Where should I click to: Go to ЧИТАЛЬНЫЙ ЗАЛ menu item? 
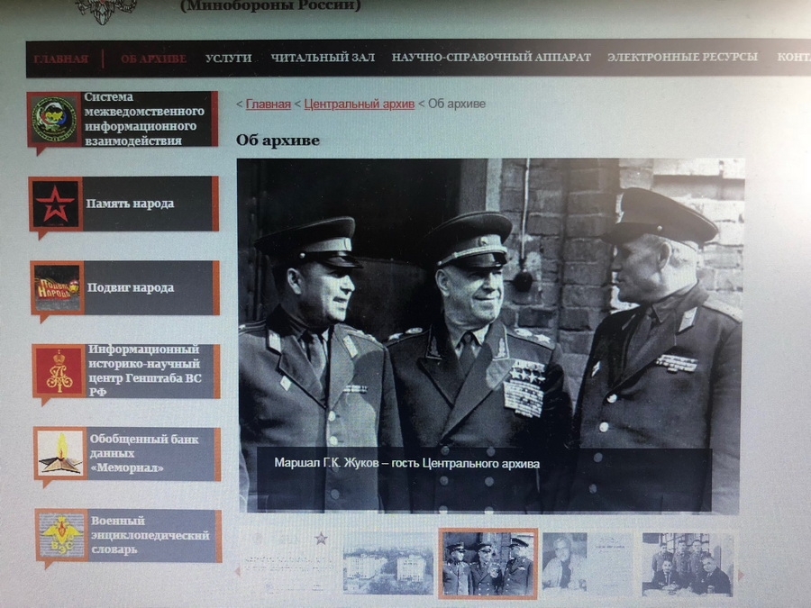coord(323,58)
